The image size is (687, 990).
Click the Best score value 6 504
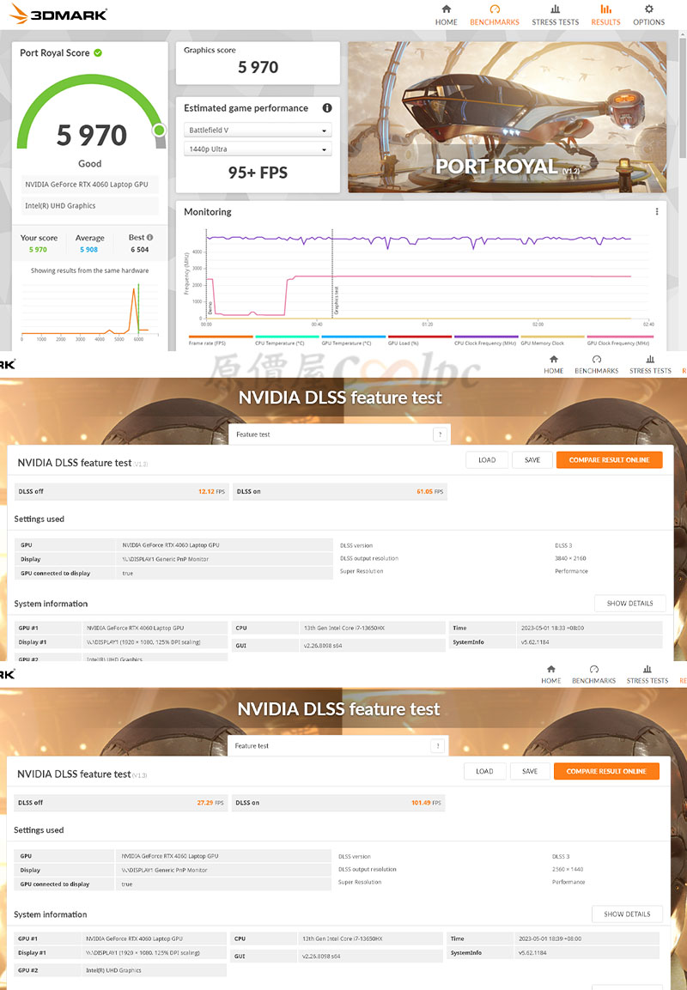pos(139,249)
